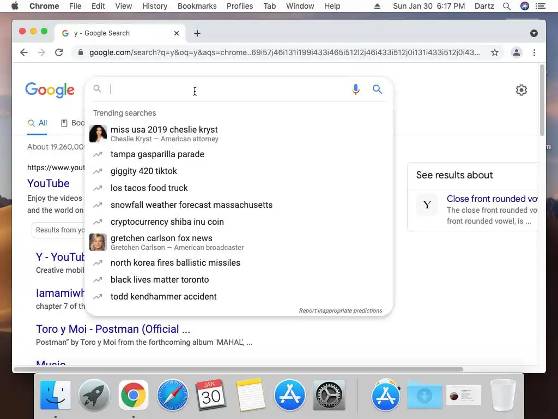Screen dimensions: 558x419
Task: Open 'Close front rounded vowel' knowledge link
Action: click(x=492, y=199)
